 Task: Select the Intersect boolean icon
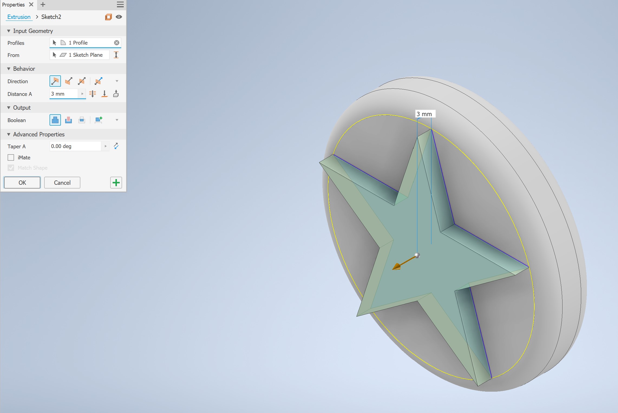pyautogui.click(x=82, y=120)
